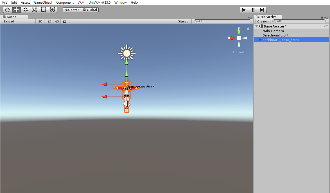The width and height of the screenshot is (330, 193).
Task: Focus the Scene view search field
Action: (222, 21)
